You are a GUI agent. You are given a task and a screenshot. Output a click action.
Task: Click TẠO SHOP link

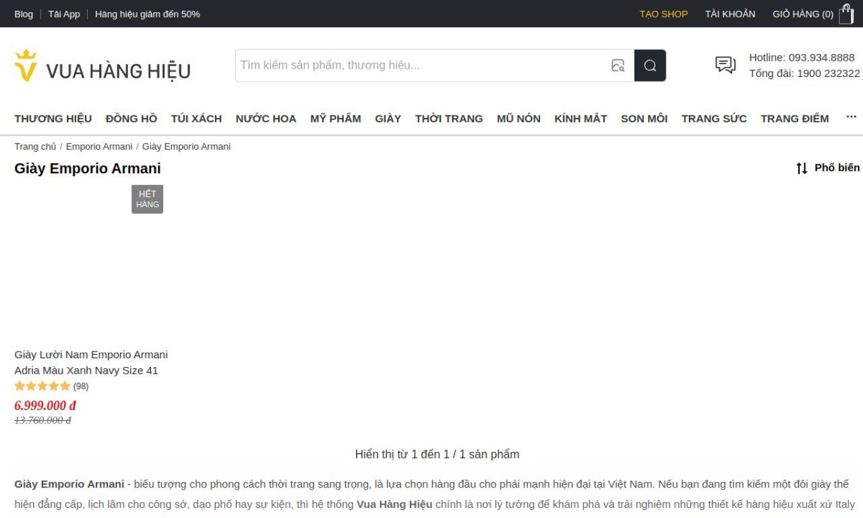click(x=663, y=14)
